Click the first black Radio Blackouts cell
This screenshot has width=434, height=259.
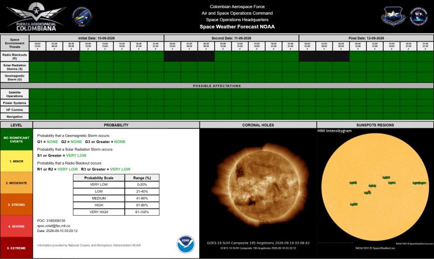38,57
